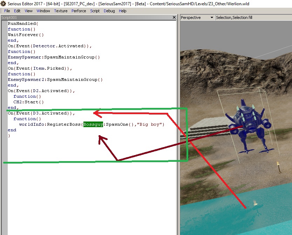Open the Window menu
292x235 pixels.
43,11
